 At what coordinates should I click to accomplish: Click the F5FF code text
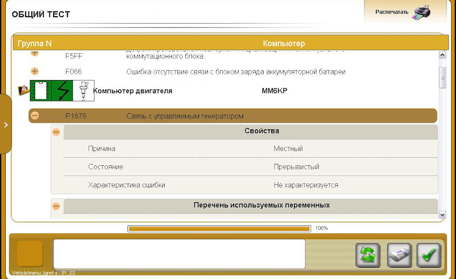click(x=74, y=56)
